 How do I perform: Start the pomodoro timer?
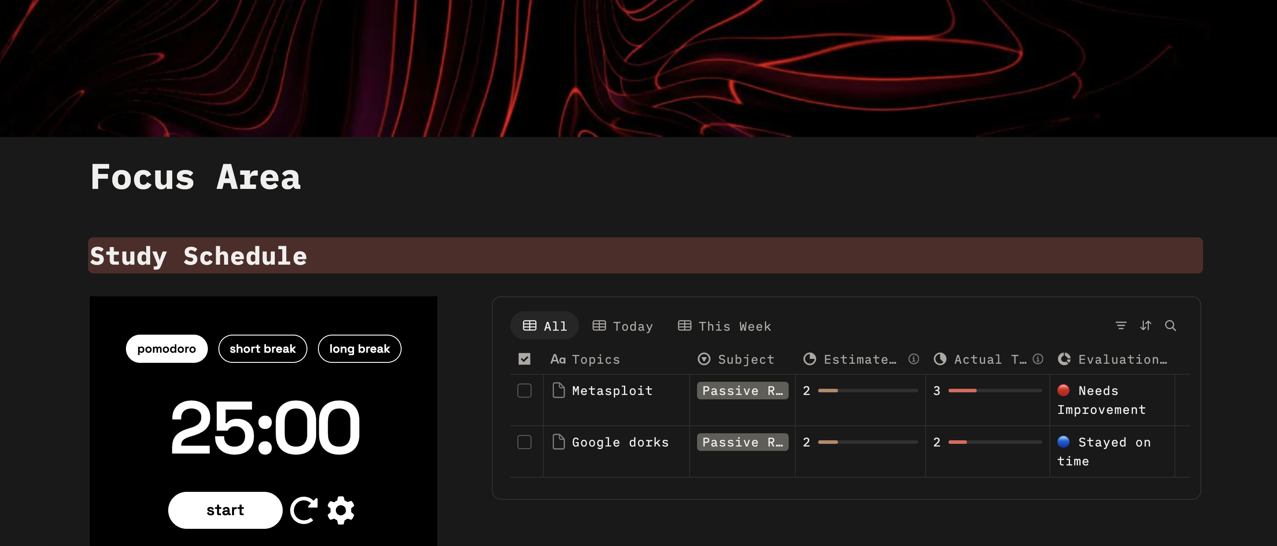point(225,510)
